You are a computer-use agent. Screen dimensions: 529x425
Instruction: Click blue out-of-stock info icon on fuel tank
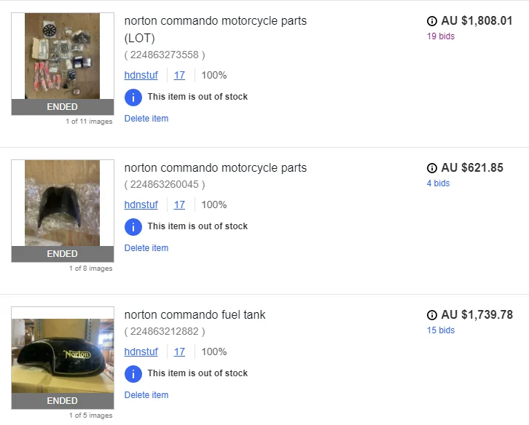click(133, 373)
